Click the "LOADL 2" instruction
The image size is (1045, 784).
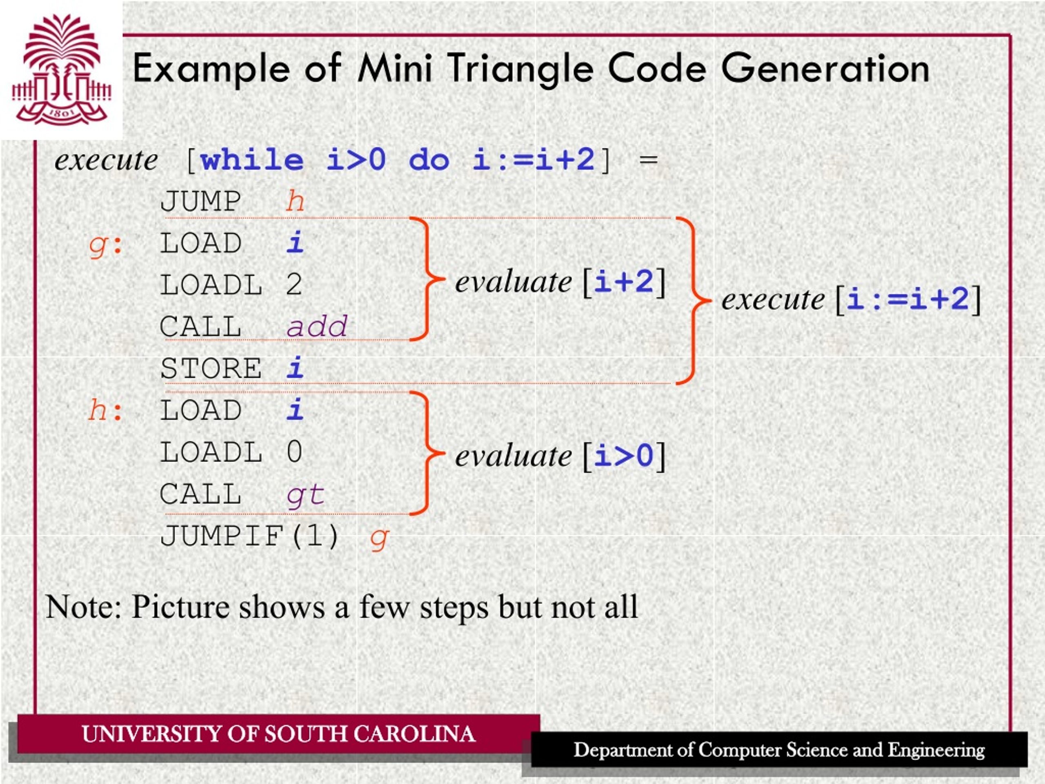[x=231, y=285]
